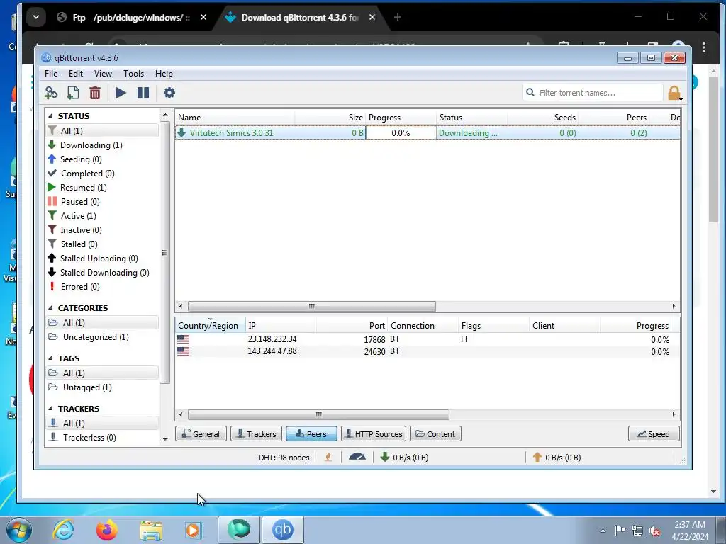Click the peers list horizontal scrollbar
Screen dimensions: 726x544
click(318, 414)
